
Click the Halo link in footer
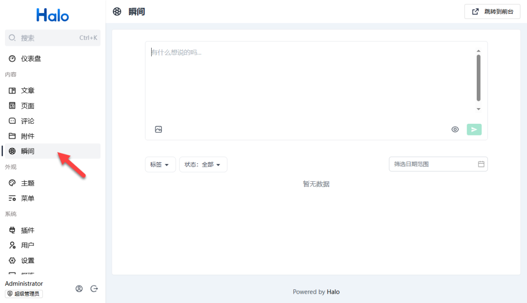pos(333,292)
